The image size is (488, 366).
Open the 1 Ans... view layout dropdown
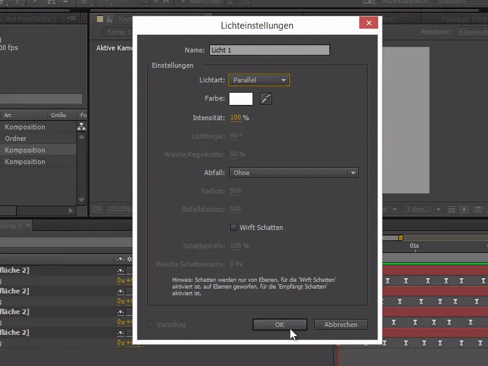[x=423, y=209]
